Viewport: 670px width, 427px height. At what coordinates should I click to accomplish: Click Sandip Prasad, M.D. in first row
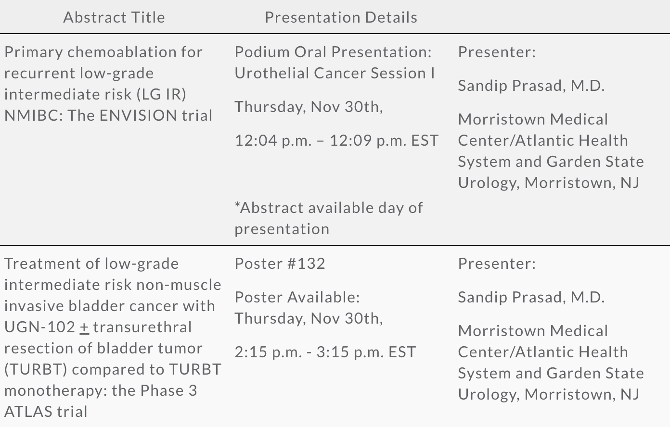click(x=531, y=86)
